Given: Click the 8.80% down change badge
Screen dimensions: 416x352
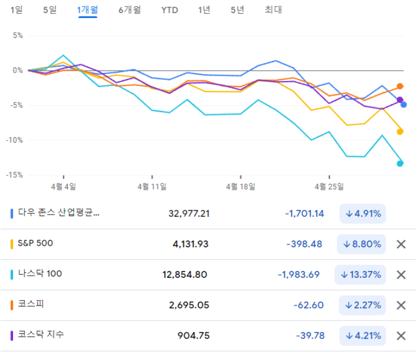Looking at the screenshot, I should pyautogui.click(x=361, y=244).
